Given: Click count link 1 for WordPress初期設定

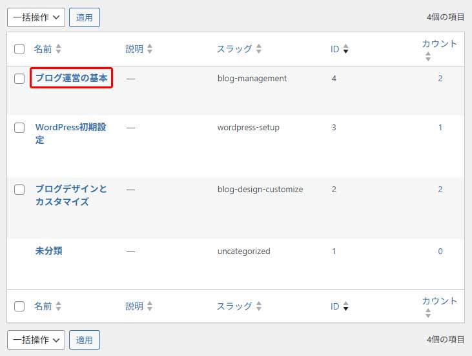Looking at the screenshot, I should coord(440,128).
